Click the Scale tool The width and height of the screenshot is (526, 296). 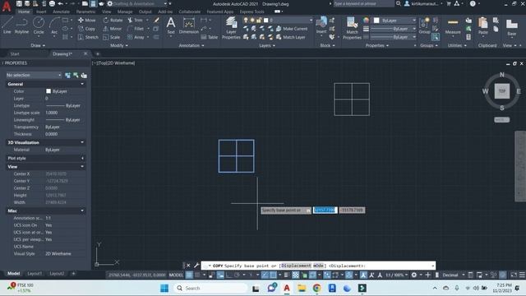point(112,37)
